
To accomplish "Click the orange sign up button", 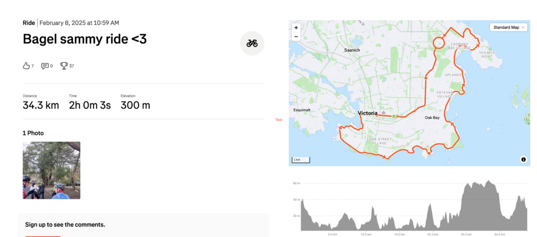I will tap(43, 236).
